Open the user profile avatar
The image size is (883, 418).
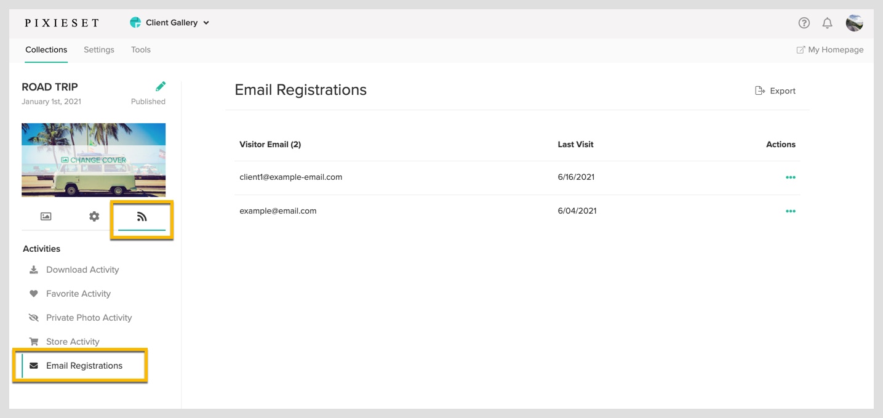click(x=855, y=23)
